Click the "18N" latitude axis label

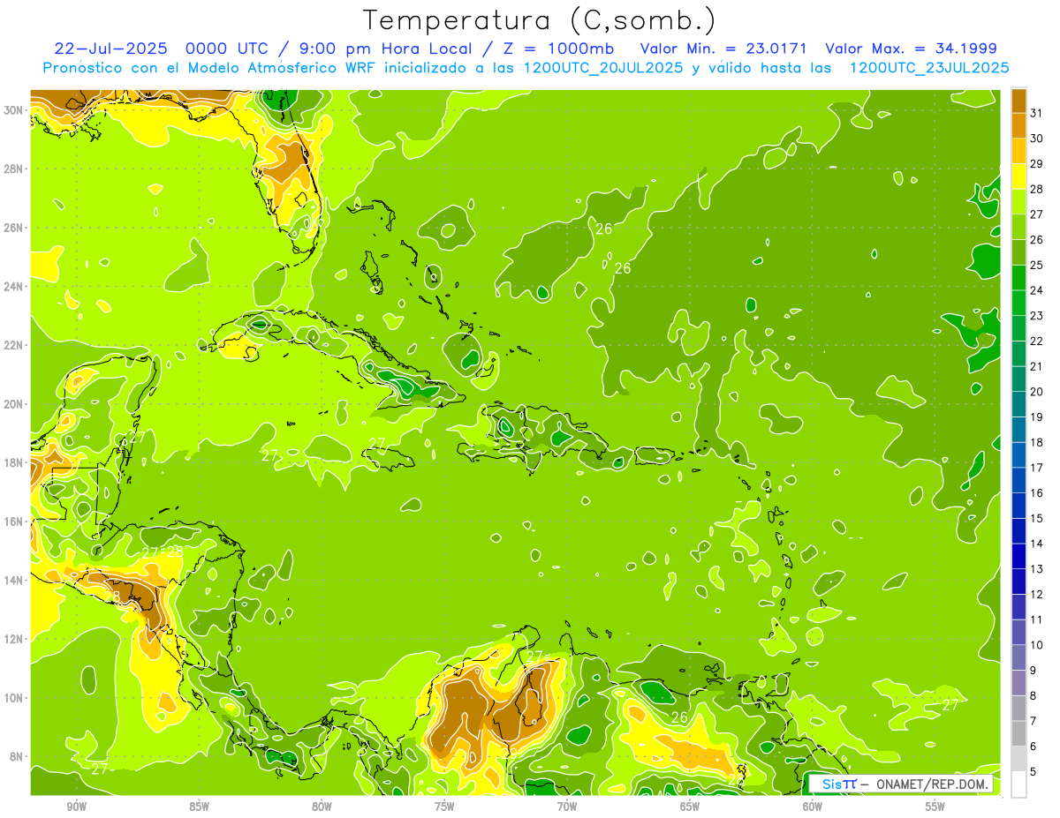13,462
